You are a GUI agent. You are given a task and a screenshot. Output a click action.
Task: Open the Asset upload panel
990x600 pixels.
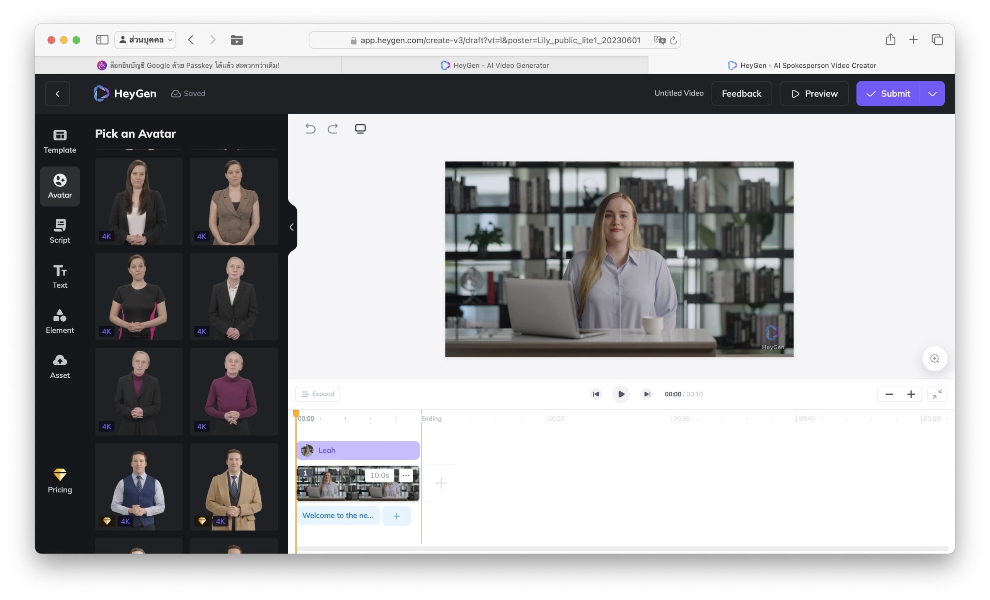60,366
